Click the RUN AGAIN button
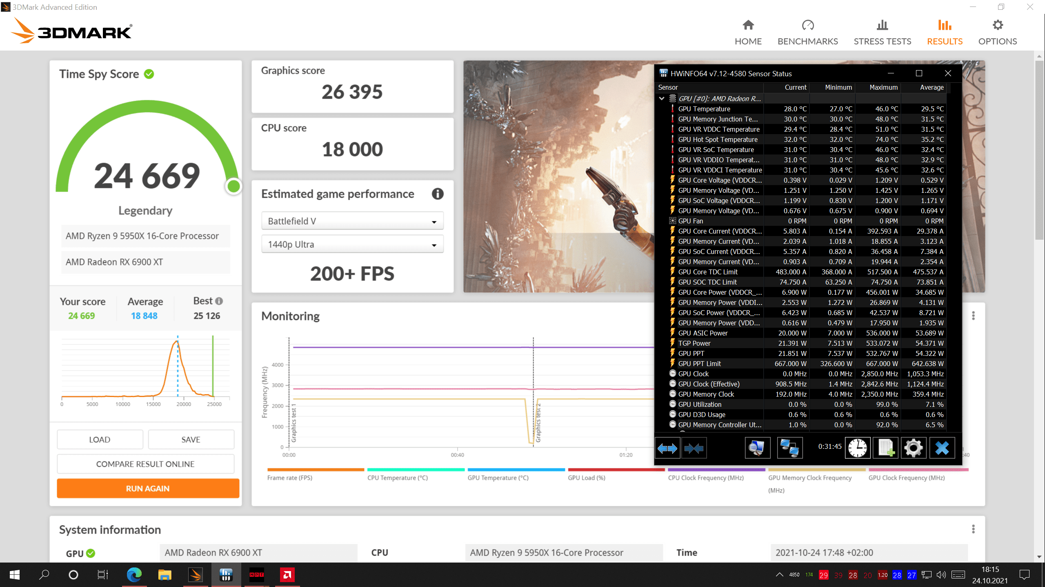1045x587 pixels. [148, 488]
